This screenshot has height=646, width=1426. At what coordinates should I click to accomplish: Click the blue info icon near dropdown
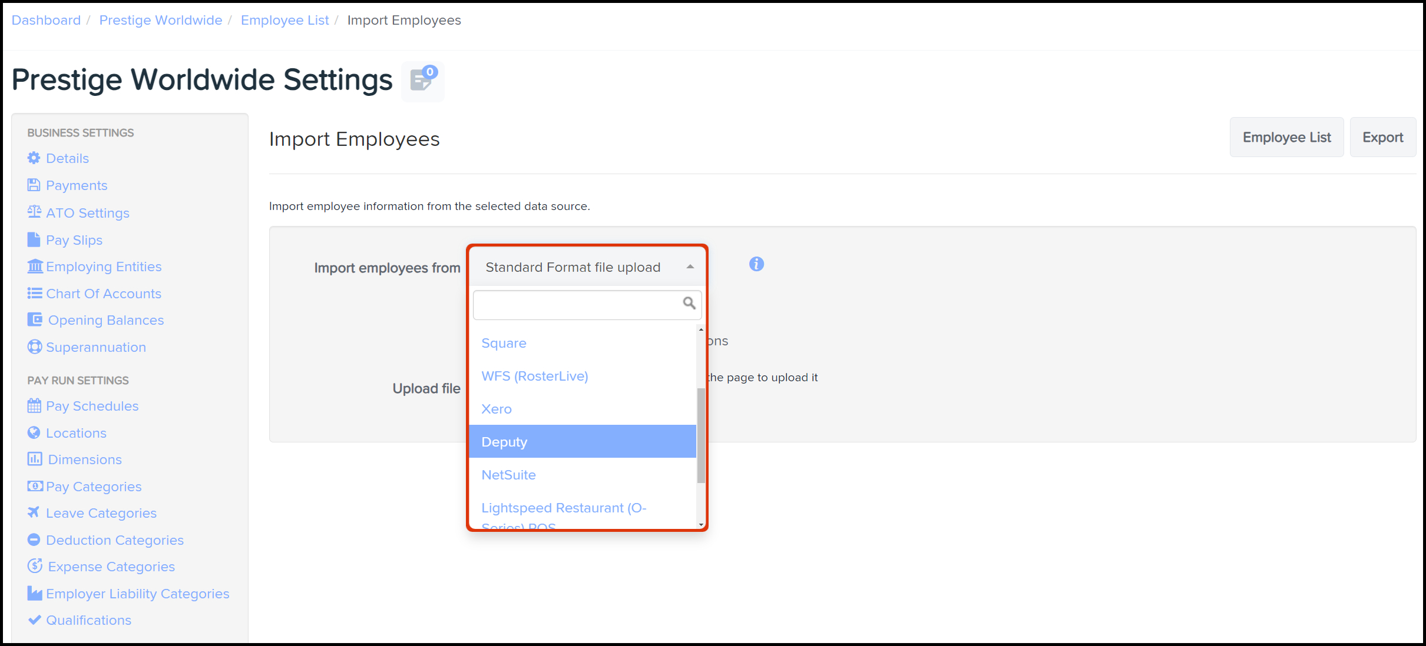pyautogui.click(x=756, y=264)
